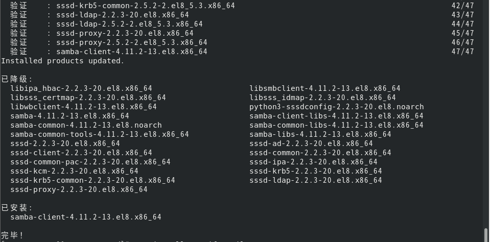The width and height of the screenshot is (490, 242).
Task: Click the libsss_idmap-2.2.3-20.el8.x86_64 entry
Action: [322, 98]
